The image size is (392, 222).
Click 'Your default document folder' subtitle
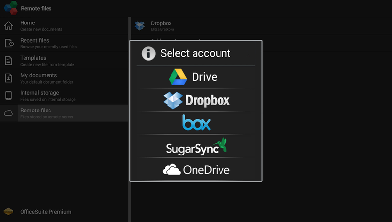[47, 82]
